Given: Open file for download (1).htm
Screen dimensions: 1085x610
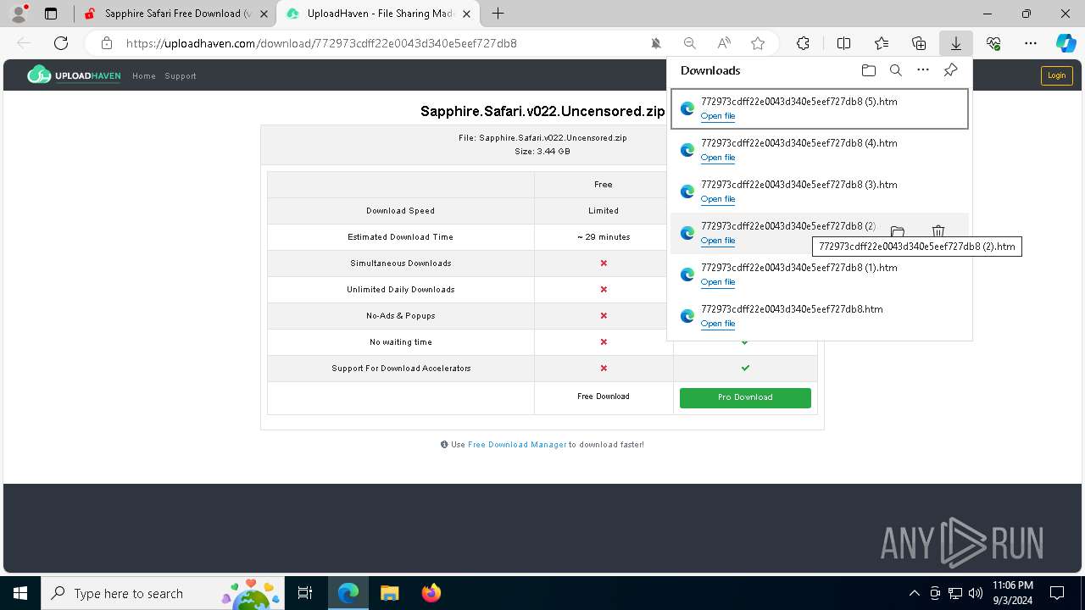Looking at the screenshot, I should [x=718, y=282].
